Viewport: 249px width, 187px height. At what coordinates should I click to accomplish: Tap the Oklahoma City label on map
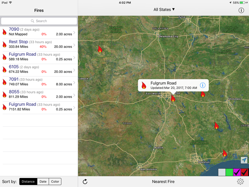pyautogui.click(x=168, y=36)
